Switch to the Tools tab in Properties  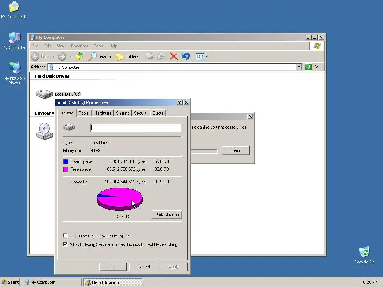(83, 113)
